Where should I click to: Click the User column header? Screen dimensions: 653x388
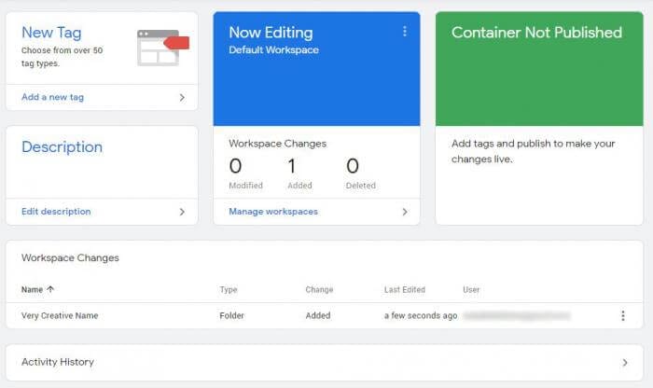click(471, 289)
